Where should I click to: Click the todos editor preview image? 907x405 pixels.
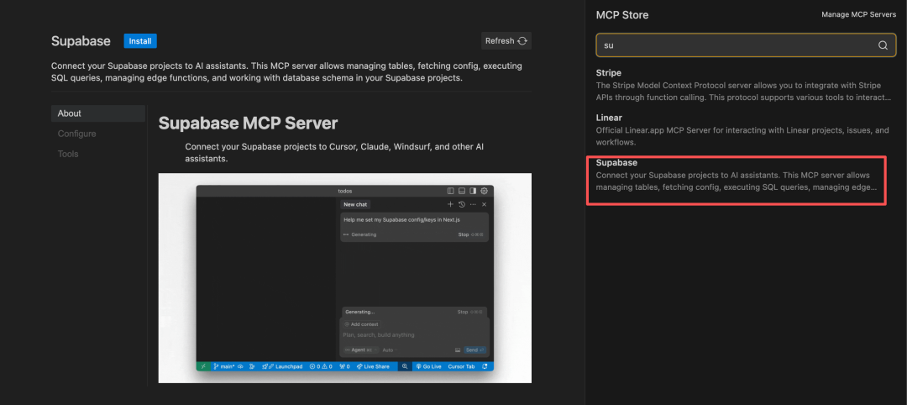tap(345, 278)
